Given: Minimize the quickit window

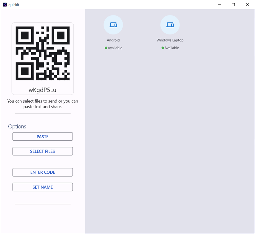Looking at the screenshot, I should click(219, 4).
